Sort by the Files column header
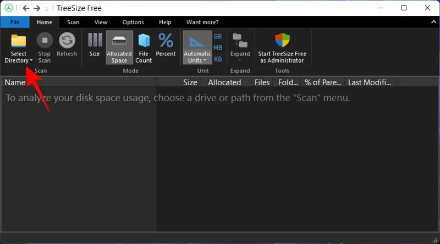The image size is (440, 244). pos(258,82)
